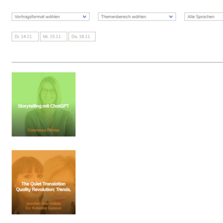Open the Storytelling mit ChatGPT session tile
Screen dimensions: 223x223
tap(43, 104)
